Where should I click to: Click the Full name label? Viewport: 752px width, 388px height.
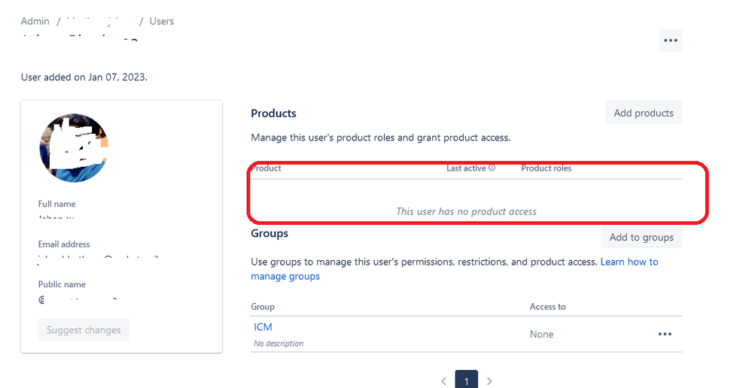click(56, 204)
